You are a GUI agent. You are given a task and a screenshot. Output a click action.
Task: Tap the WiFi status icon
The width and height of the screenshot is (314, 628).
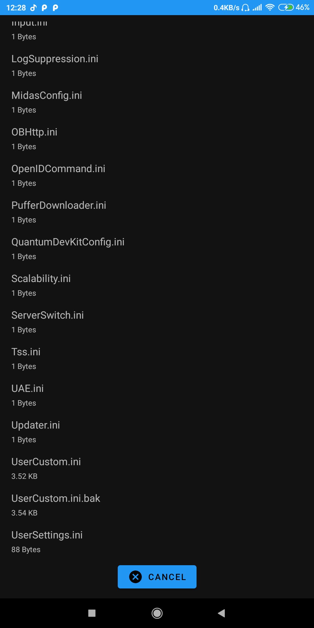pos(270,8)
